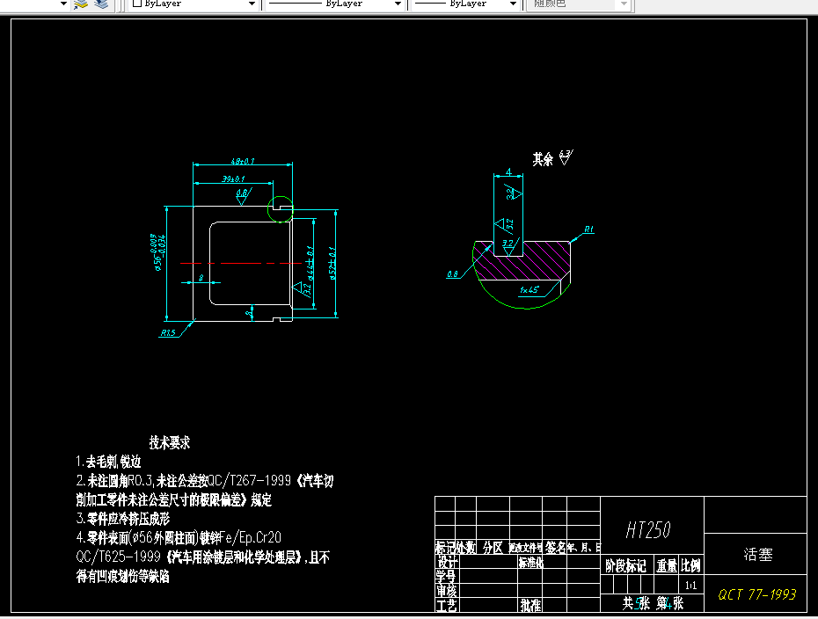The width and height of the screenshot is (818, 619).
Task: Select the ø56 diameter tolerance dimension
Action: click(157, 252)
